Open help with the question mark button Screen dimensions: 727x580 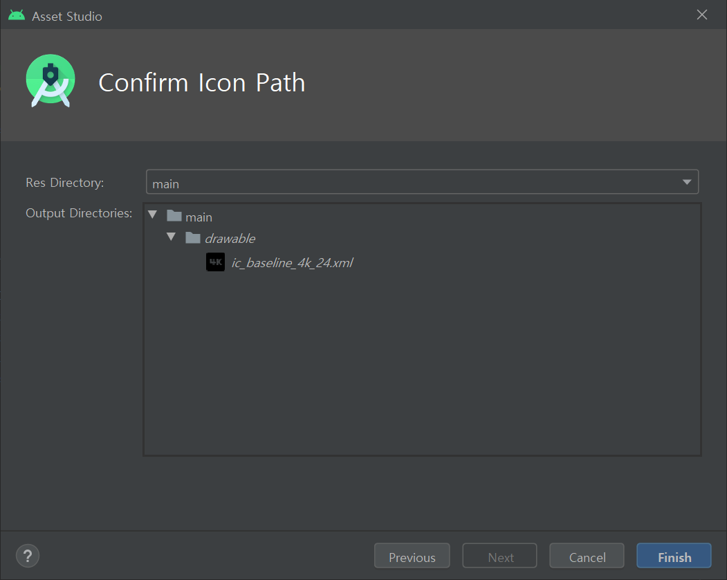(x=28, y=555)
